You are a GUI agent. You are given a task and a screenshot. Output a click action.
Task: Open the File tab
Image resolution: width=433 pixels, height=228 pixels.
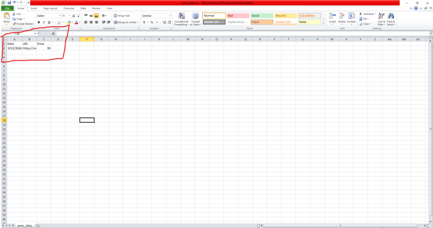click(8, 8)
